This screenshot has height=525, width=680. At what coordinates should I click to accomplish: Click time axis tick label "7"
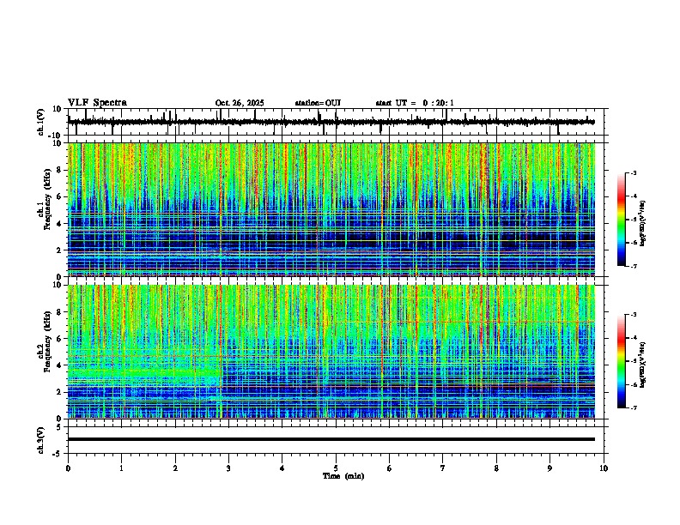443,468
